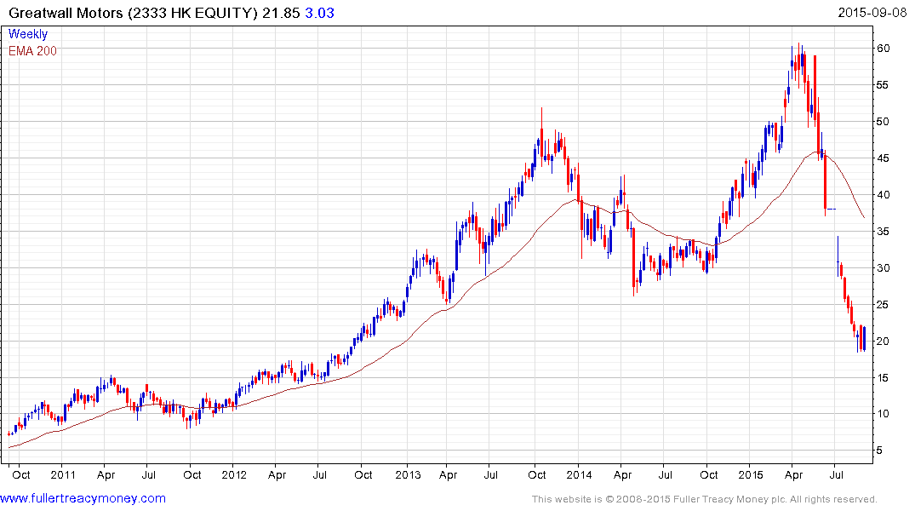Click the x-axis label 2013
The width and height of the screenshot is (915, 511).
tap(408, 474)
